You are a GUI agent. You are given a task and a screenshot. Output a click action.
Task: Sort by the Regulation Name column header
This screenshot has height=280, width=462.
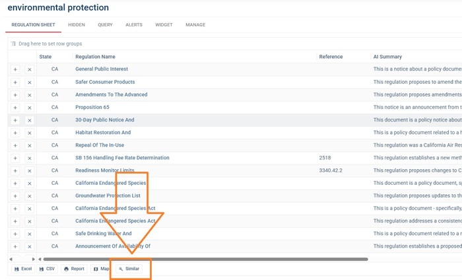click(x=95, y=57)
